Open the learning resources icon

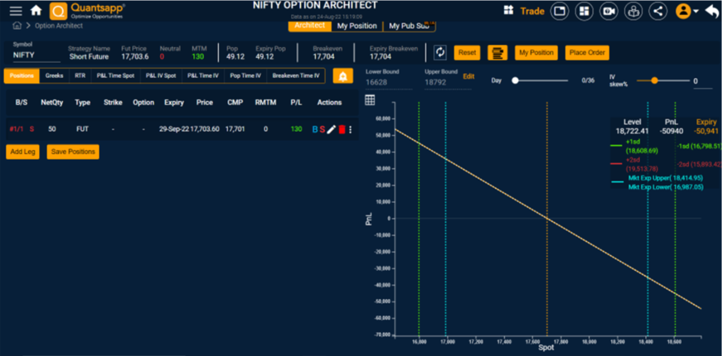[633, 11]
